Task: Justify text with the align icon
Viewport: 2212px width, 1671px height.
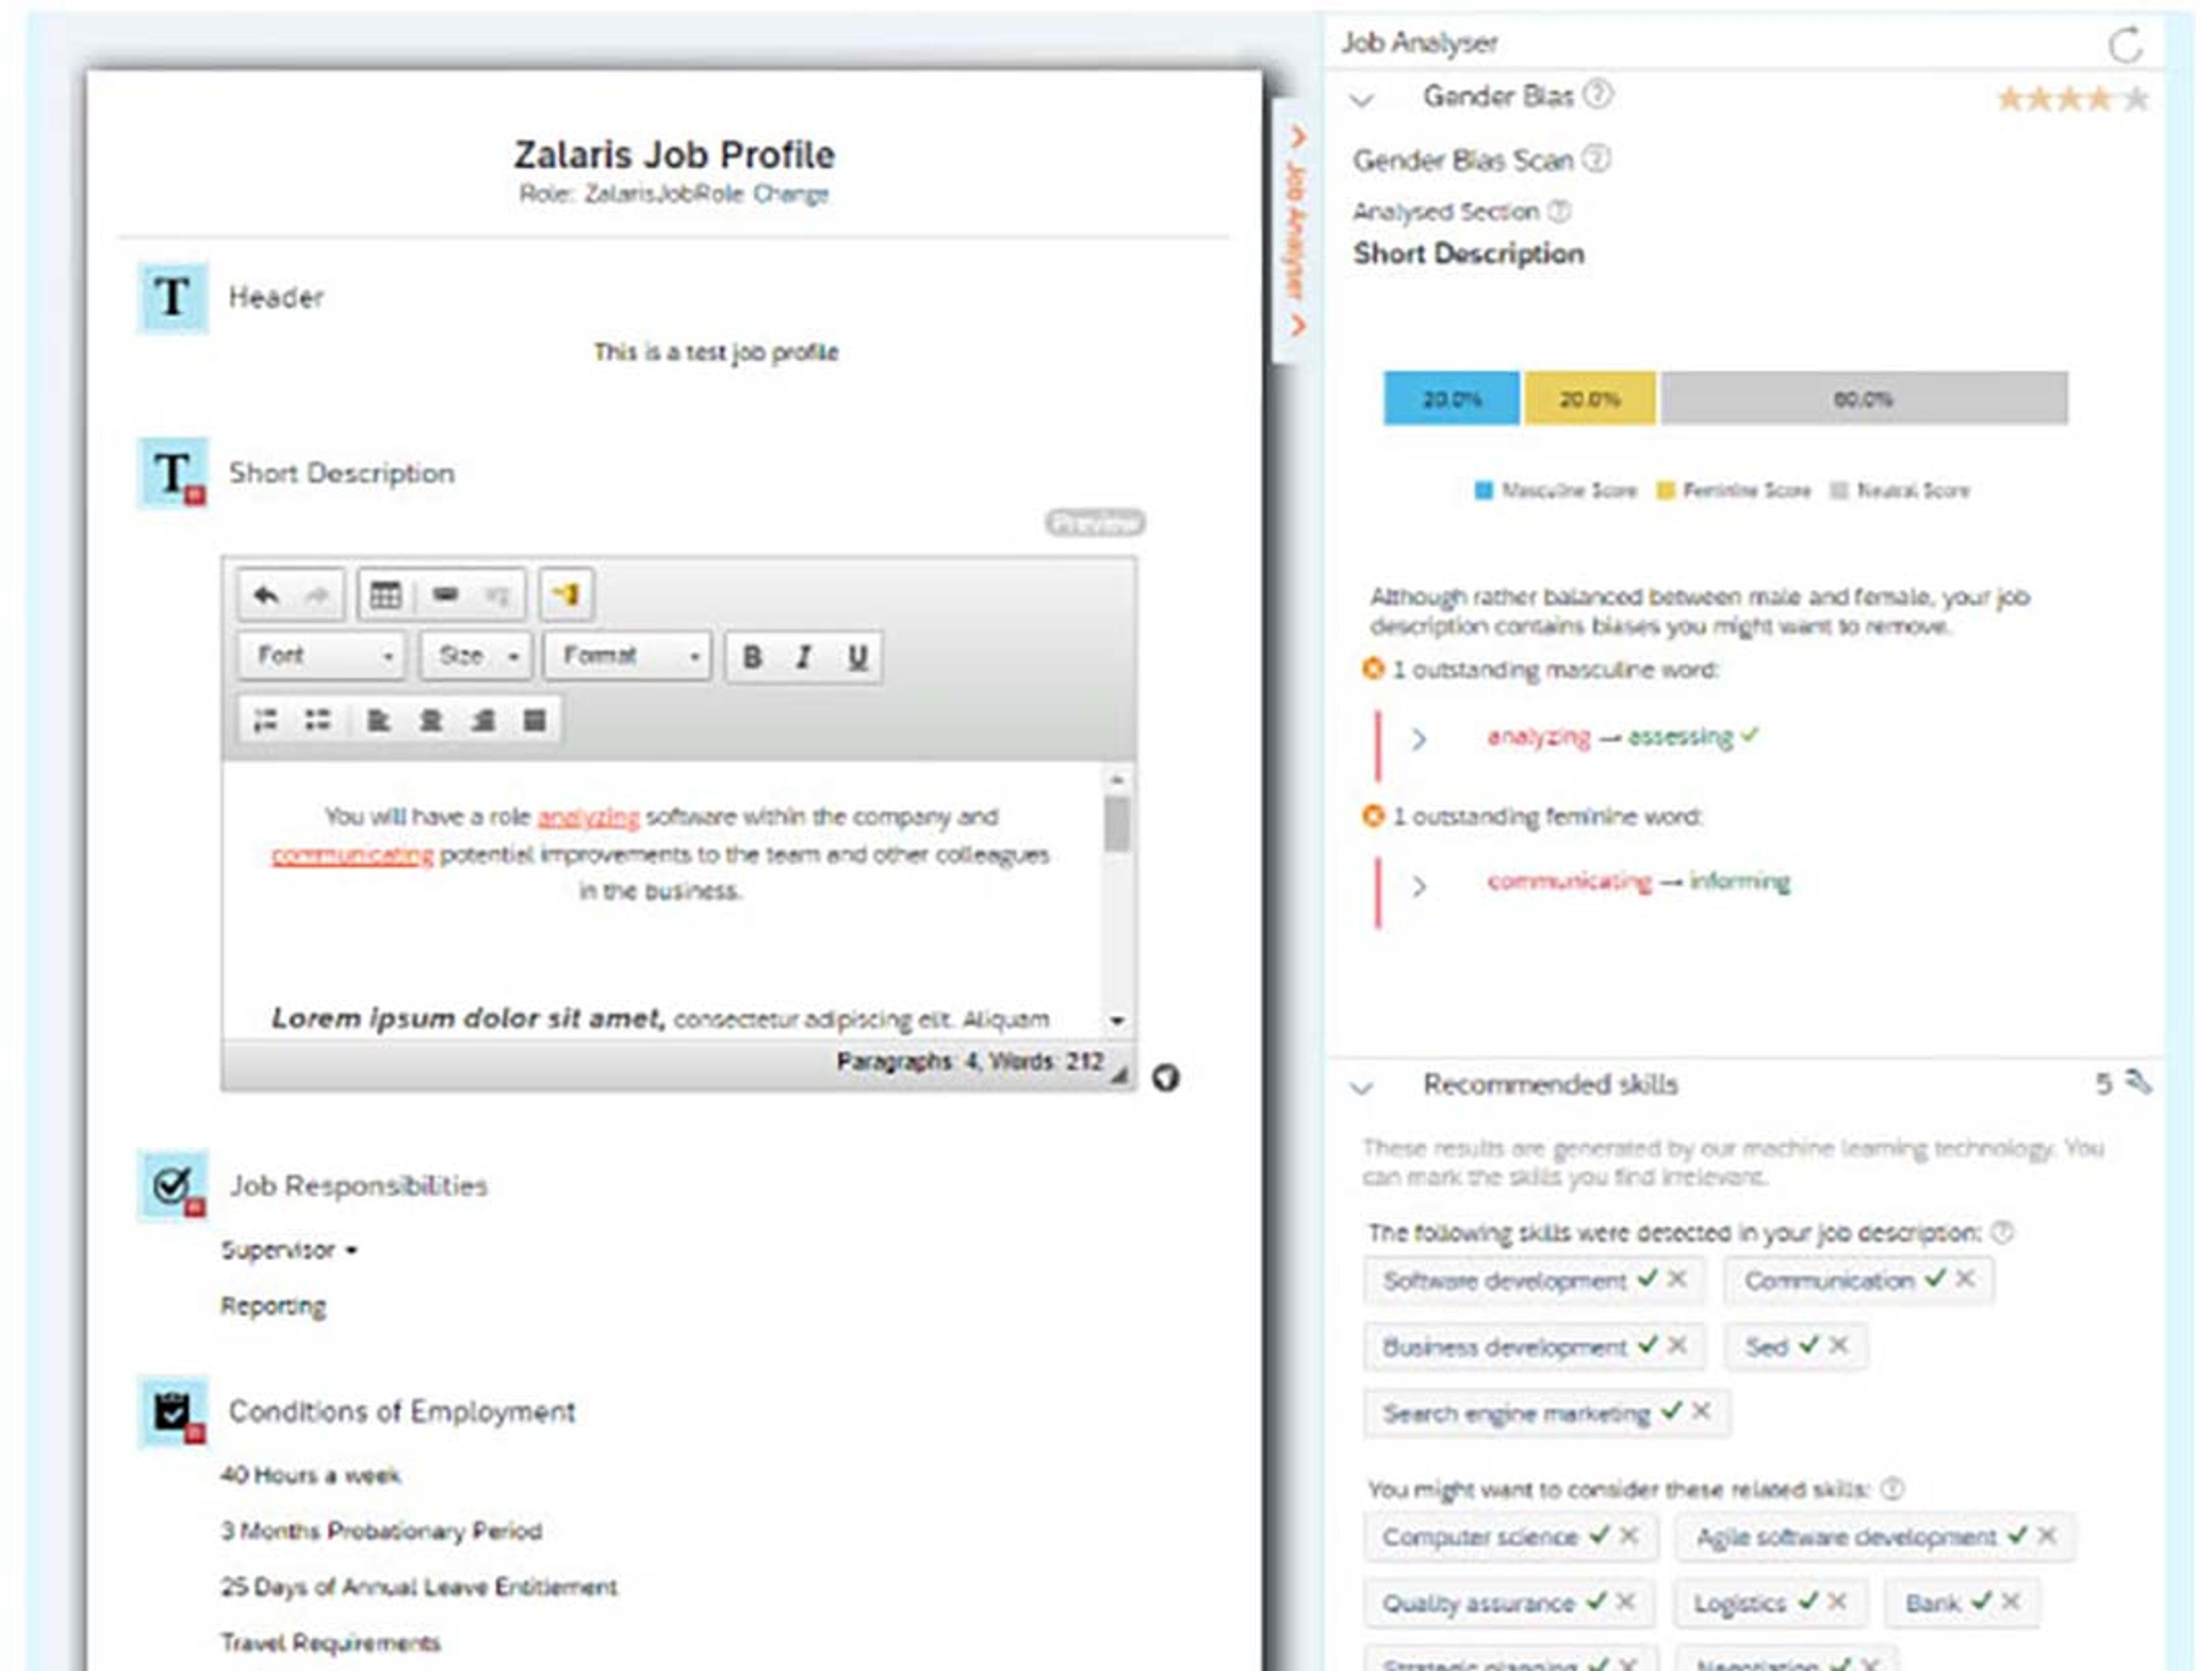Action: pos(535,720)
